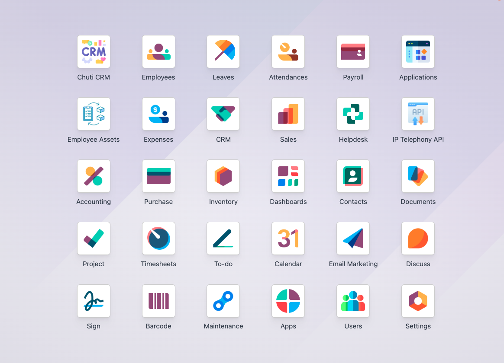Launch the Contacts app
Viewport: 504px width, 363px height.
point(353,176)
